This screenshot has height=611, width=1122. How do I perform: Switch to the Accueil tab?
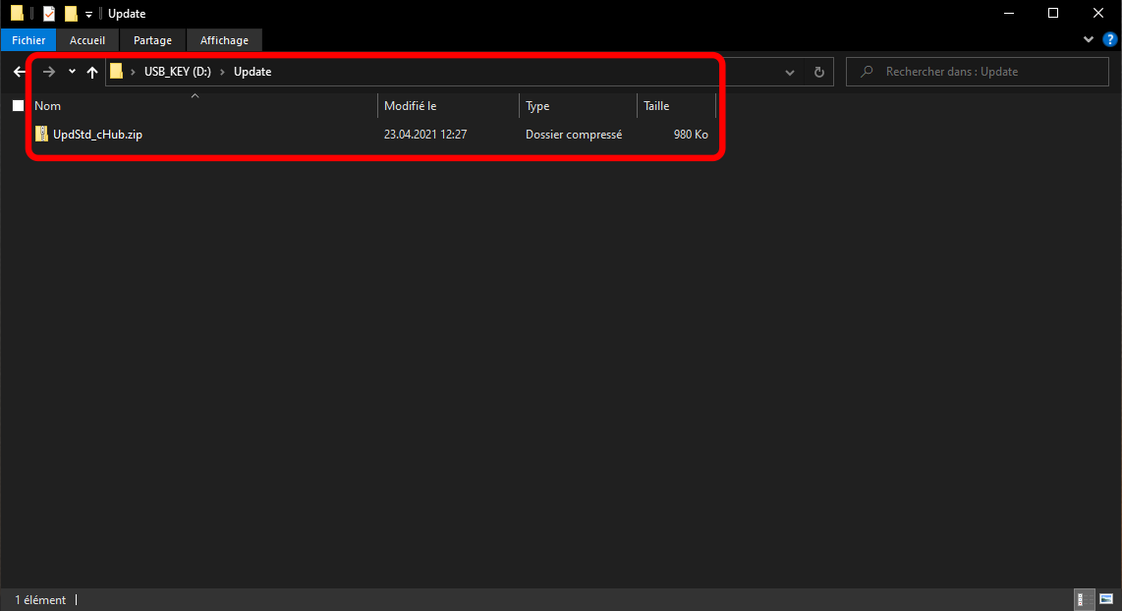click(x=87, y=40)
